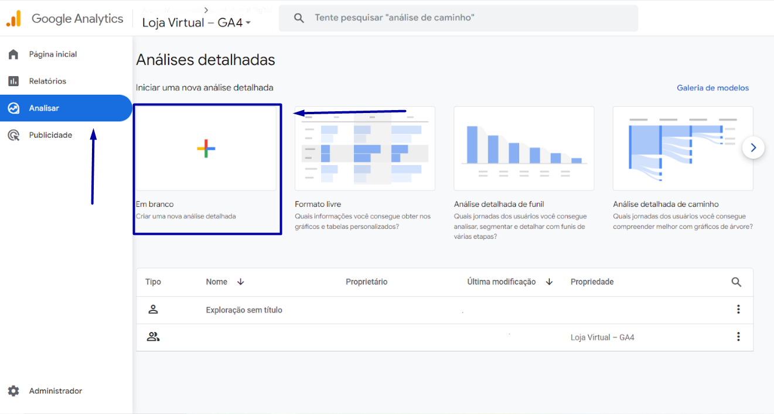
Task: Open Relatórios bar chart icon
Action: point(13,81)
